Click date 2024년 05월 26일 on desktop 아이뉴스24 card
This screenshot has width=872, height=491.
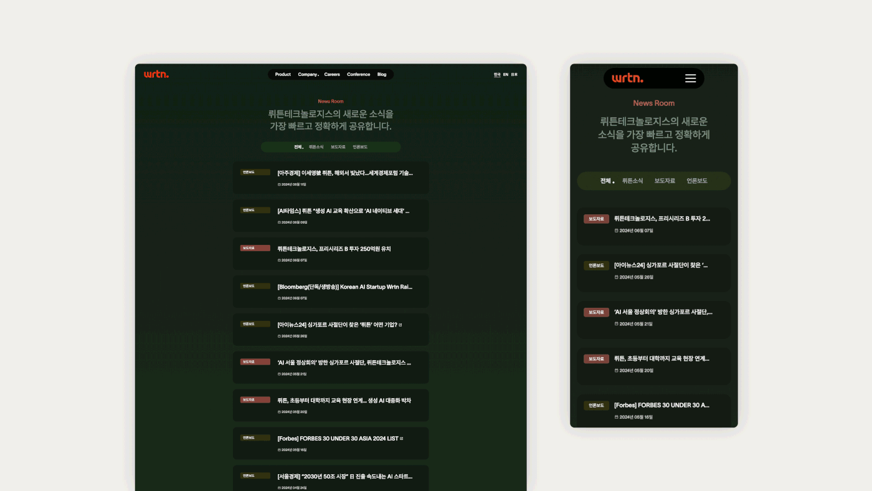coord(292,336)
